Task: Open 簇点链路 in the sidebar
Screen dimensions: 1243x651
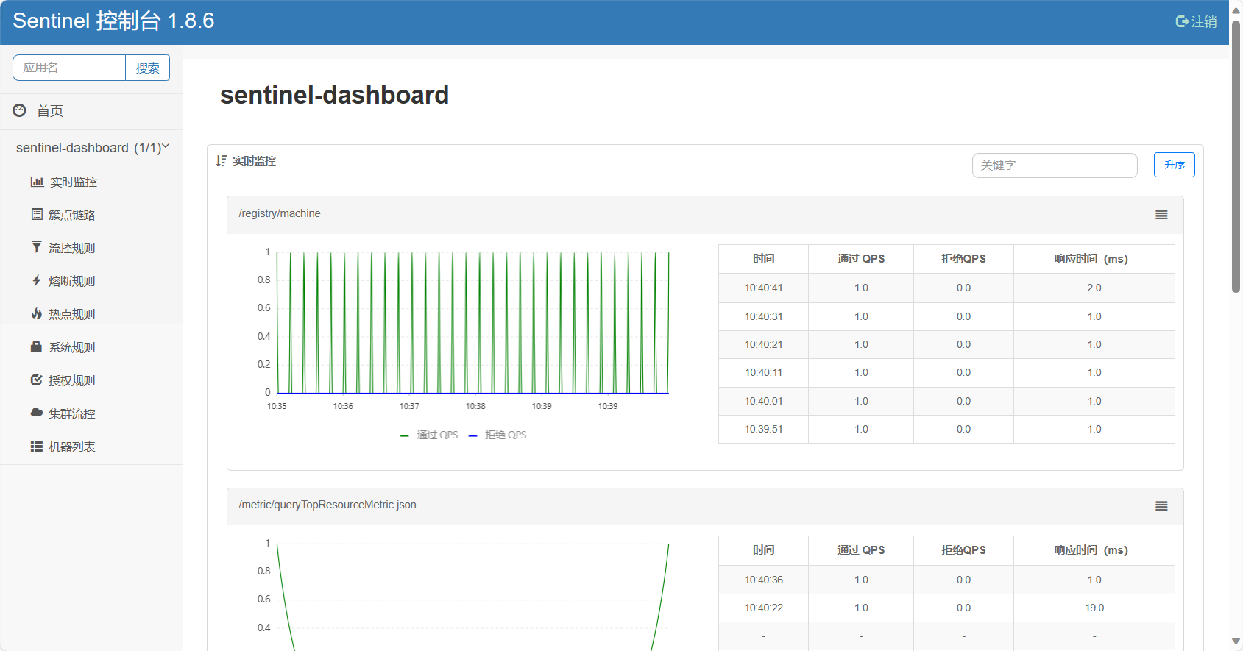Action: [72, 216]
